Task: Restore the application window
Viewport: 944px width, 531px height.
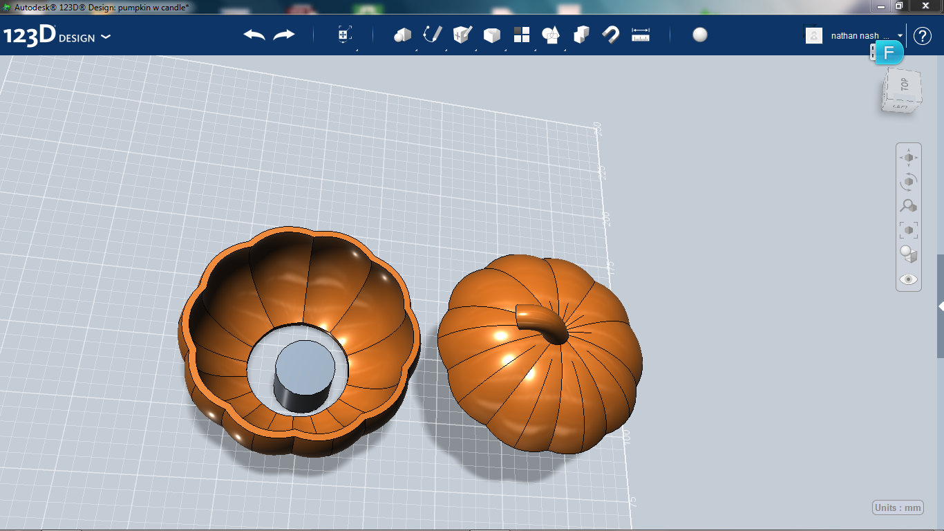Action: tap(899, 6)
